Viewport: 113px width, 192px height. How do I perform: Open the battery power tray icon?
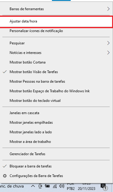click(47, 186)
